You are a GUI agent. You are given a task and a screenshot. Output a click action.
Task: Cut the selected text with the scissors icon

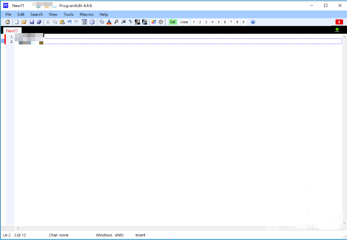47,22
